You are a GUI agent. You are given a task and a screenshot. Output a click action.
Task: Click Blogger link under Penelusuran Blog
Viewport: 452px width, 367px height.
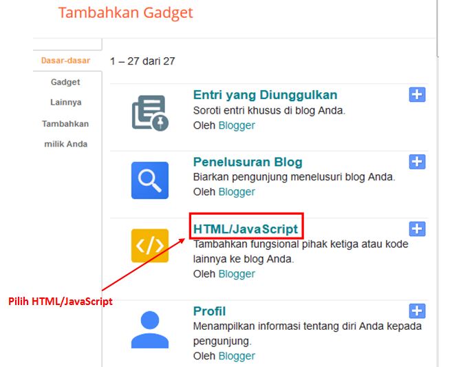tap(237, 192)
